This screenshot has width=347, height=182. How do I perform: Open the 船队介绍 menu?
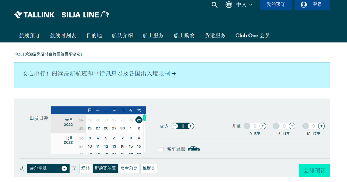pyautogui.click(x=122, y=35)
